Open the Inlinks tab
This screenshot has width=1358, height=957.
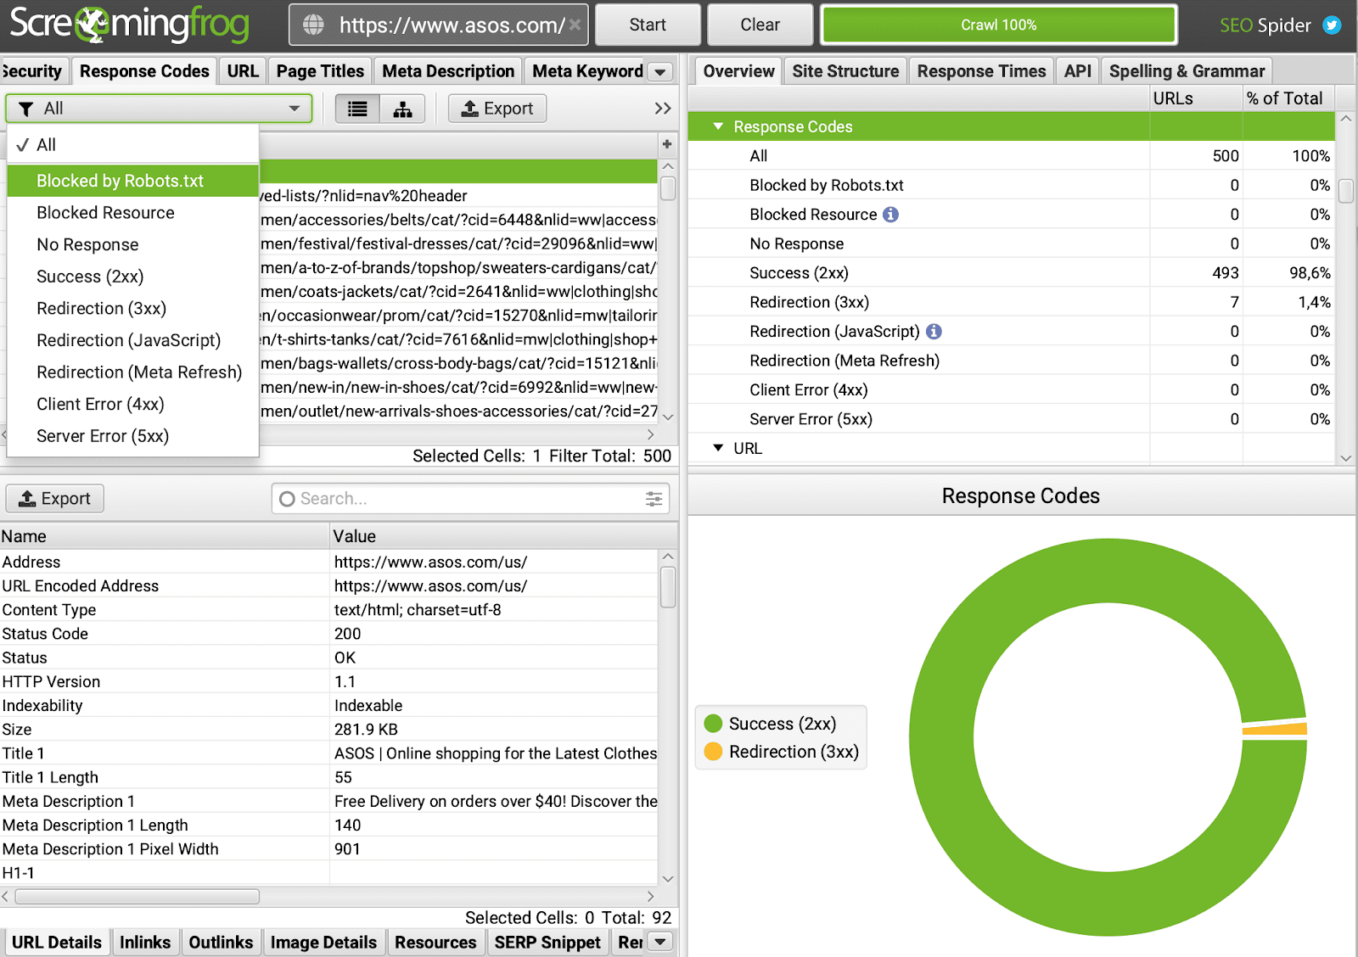click(x=145, y=942)
